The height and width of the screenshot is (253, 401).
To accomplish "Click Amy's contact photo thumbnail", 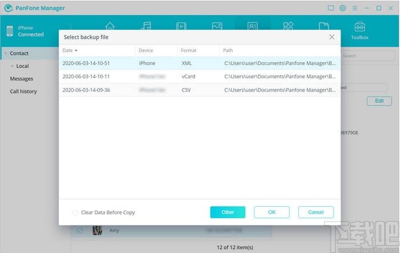I will tap(97, 230).
